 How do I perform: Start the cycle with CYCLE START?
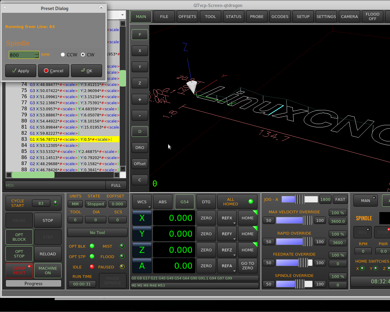pyautogui.click(x=18, y=203)
